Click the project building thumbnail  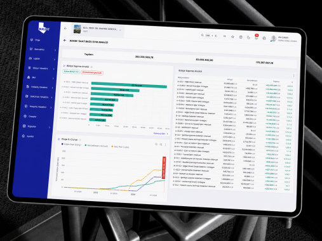(x=77, y=29)
